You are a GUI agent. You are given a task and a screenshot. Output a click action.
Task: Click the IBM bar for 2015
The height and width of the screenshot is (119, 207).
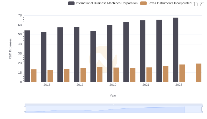pyautogui.click(x=43, y=57)
